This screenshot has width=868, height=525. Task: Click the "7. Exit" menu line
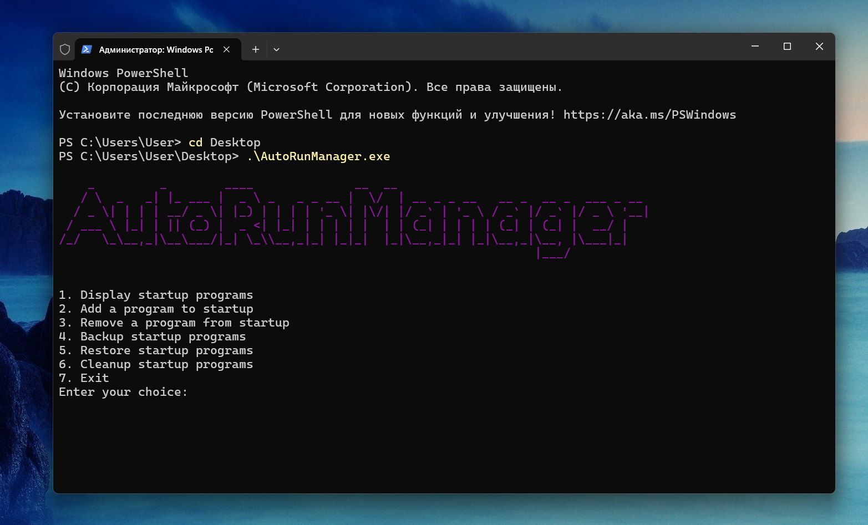(84, 378)
